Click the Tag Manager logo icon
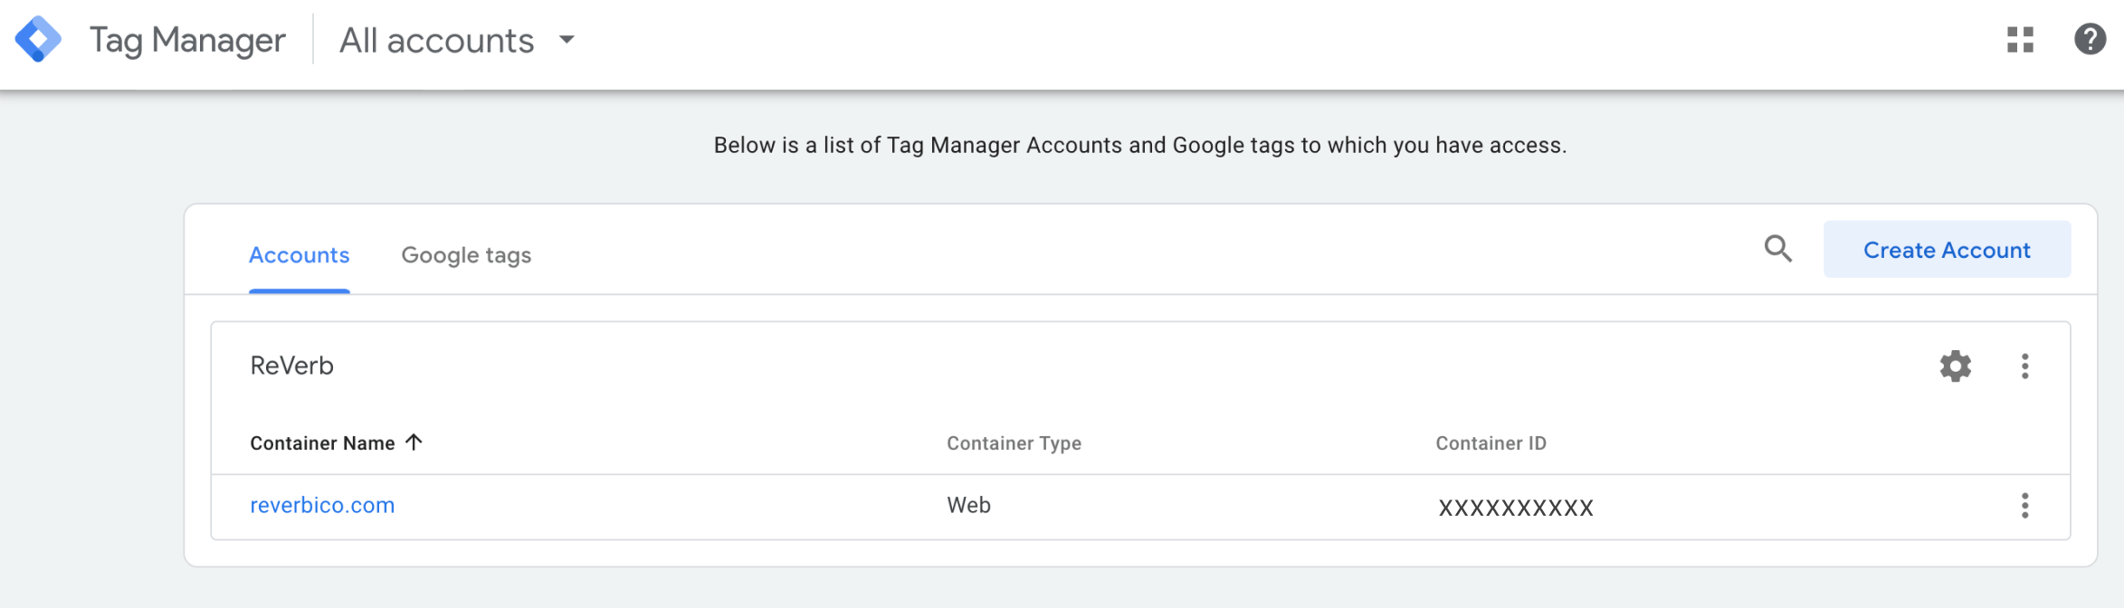2124x608 pixels. point(38,40)
